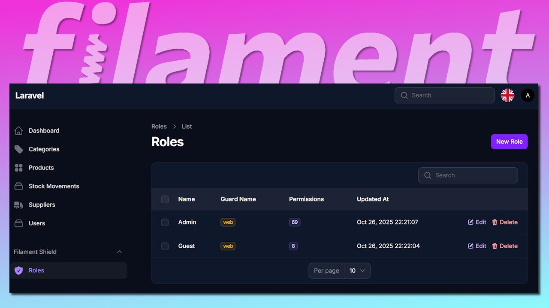Click the Roles shield icon
The image size is (549, 308).
pos(18,270)
